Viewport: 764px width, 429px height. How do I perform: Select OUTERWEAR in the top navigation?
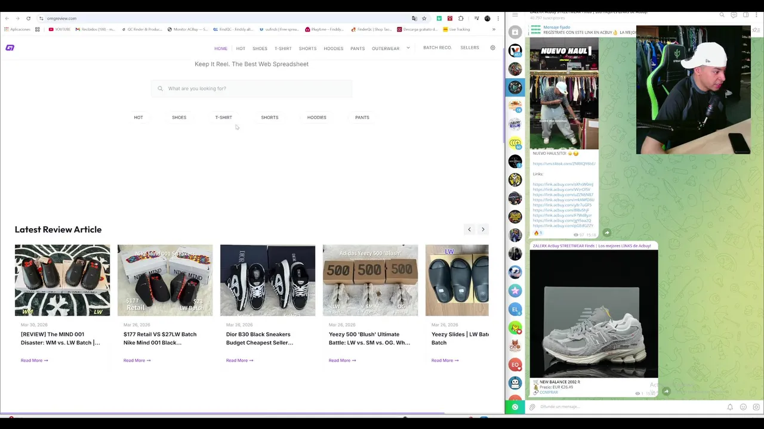coord(386,48)
